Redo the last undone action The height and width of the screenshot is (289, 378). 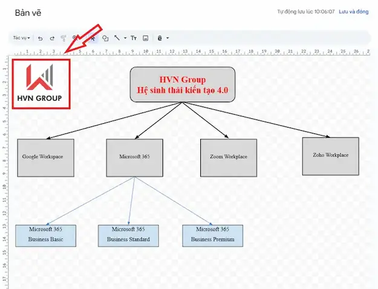(52, 38)
